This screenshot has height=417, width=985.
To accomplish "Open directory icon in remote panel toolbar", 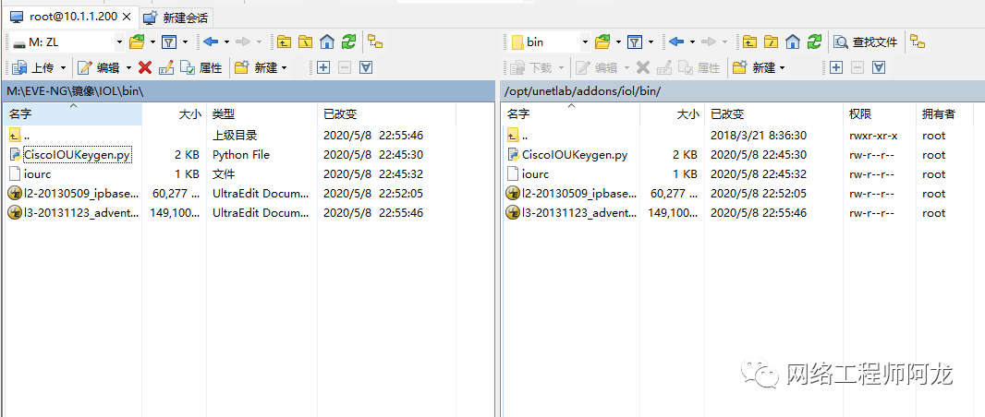I will pyautogui.click(x=602, y=42).
